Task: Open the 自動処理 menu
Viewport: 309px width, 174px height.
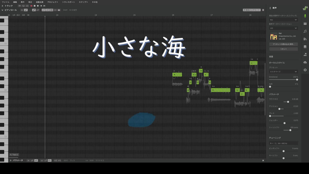Action: tap(40, 2)
